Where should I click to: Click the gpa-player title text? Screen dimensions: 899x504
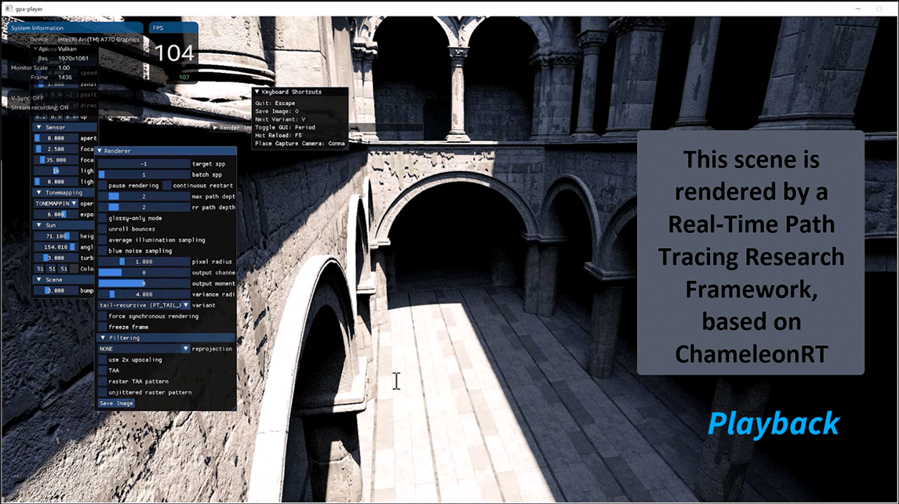click(30, 8)
